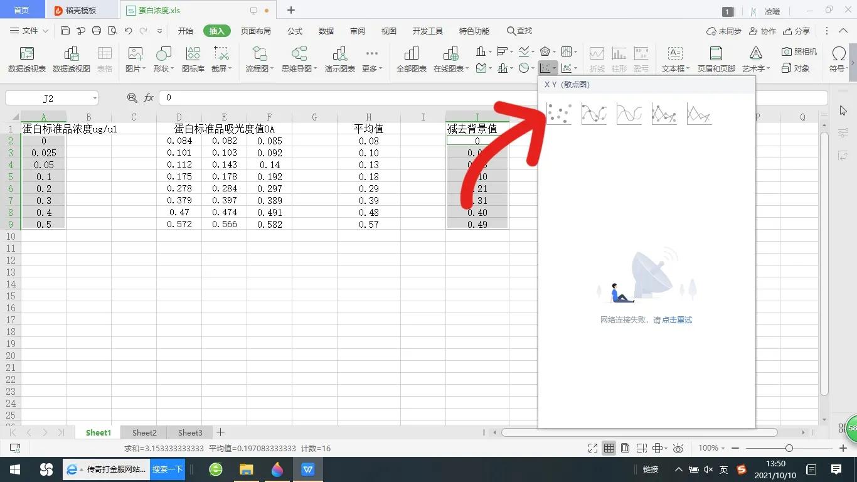
Task: Open the 思维导图 mind map dropdown
Action: tap(299, 60)
